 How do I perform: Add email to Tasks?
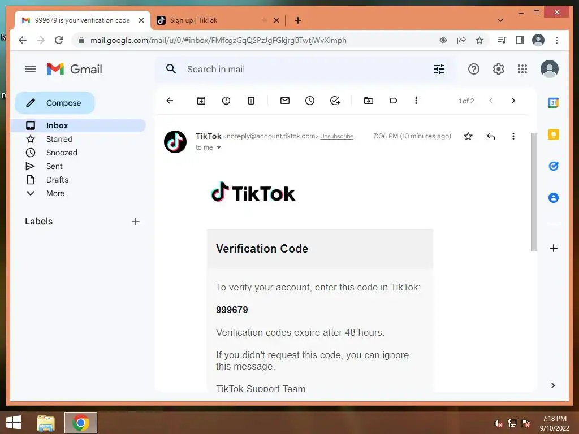[335, 101]
